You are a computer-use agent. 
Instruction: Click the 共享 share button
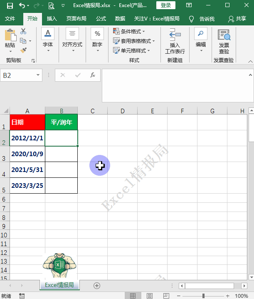coord(237,19)
